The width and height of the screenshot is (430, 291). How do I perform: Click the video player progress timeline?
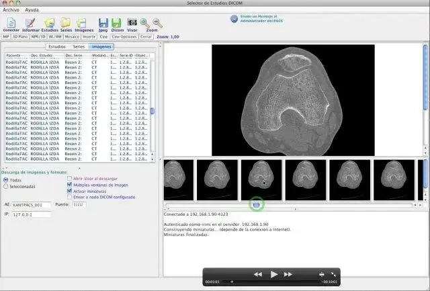(271, 282)
